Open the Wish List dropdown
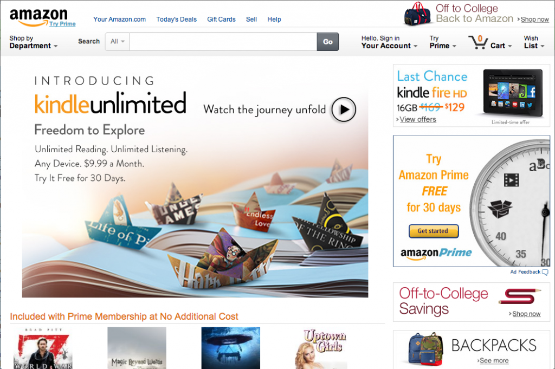The height and width of the screenshot is (369, 555). pyautogui.click(x=534, y=42)
